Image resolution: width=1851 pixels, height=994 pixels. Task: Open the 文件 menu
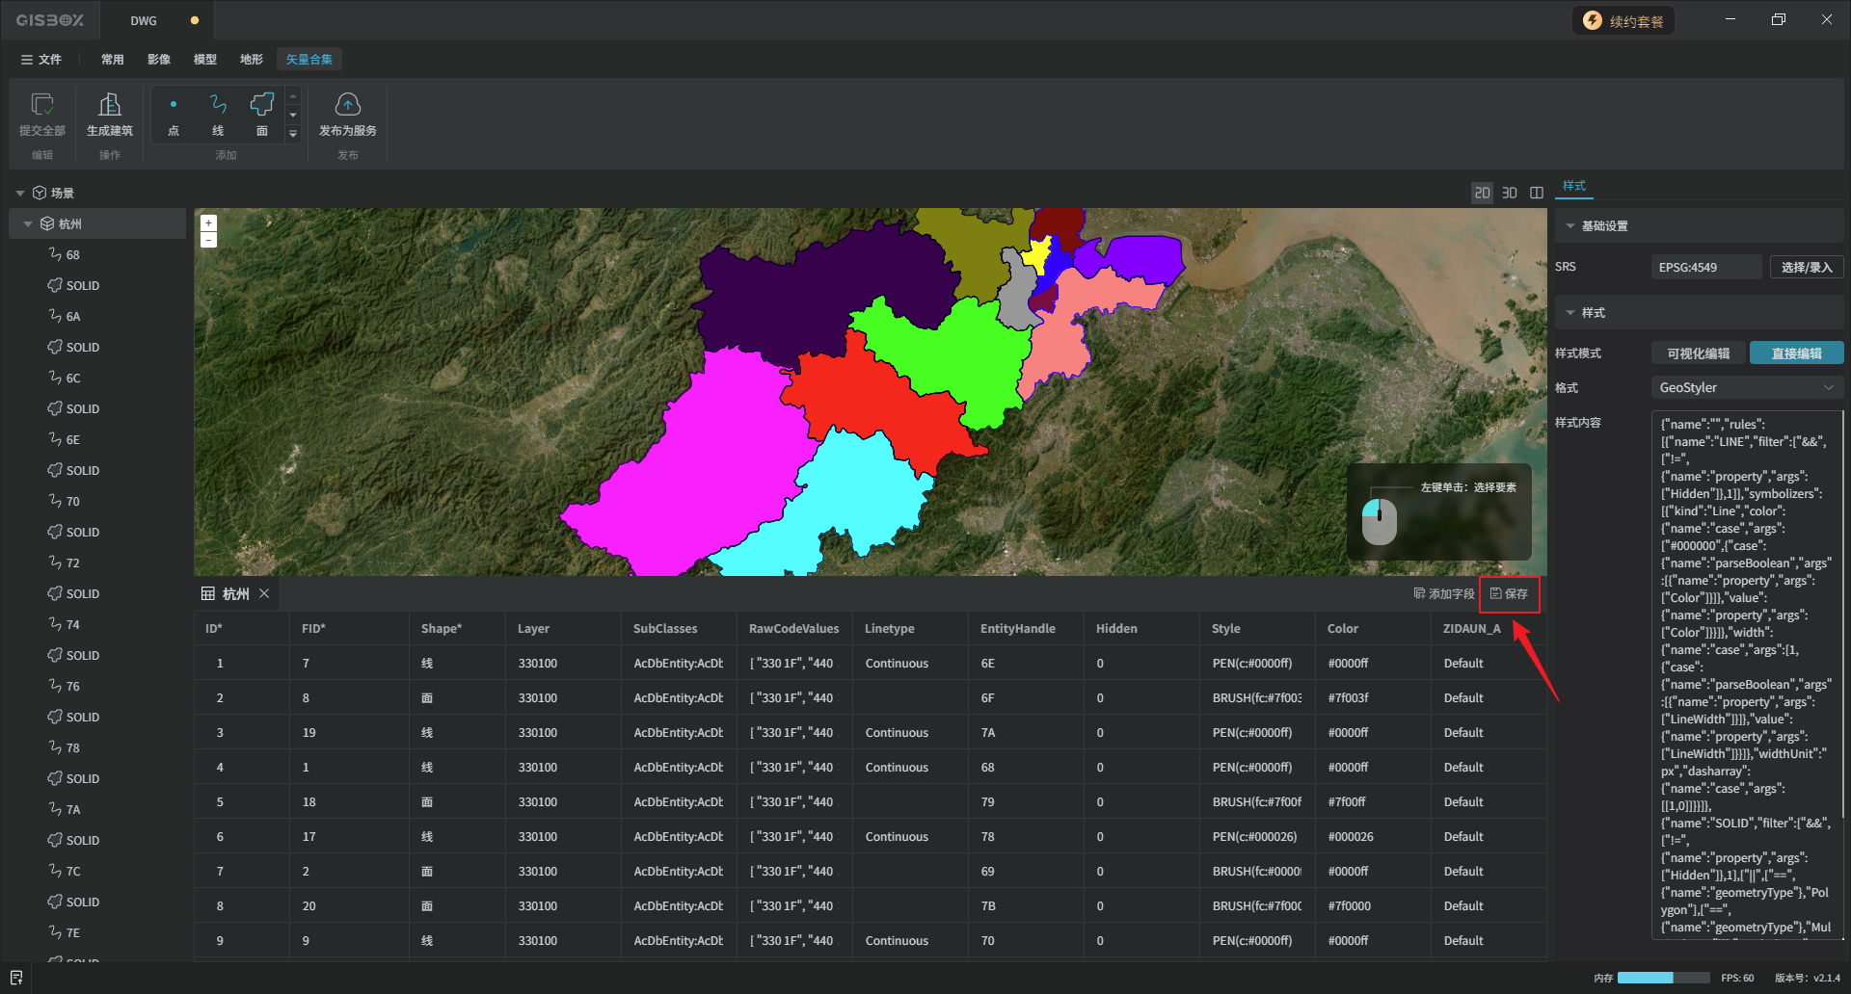click(x=41, y=60)
